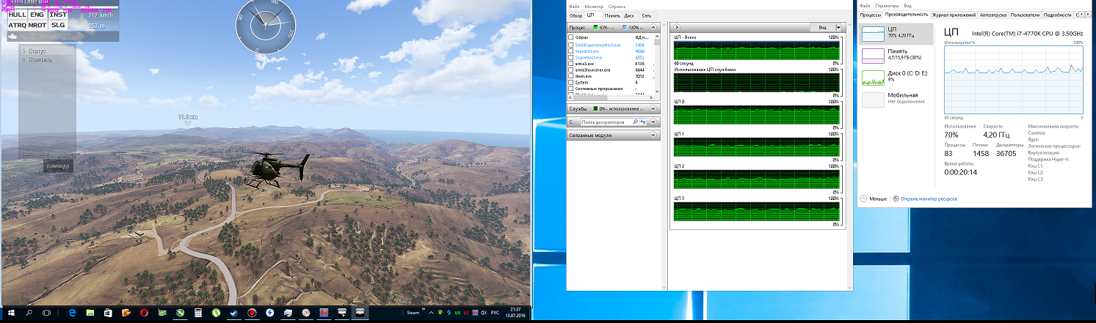Click Открыть монитор ресурсов link

tap(929, 198)
